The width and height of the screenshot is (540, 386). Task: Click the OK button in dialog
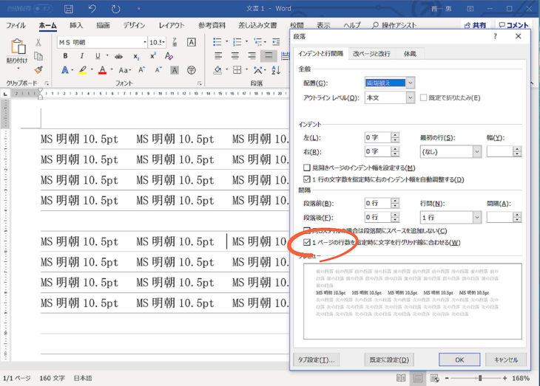[x=459, y=359]
